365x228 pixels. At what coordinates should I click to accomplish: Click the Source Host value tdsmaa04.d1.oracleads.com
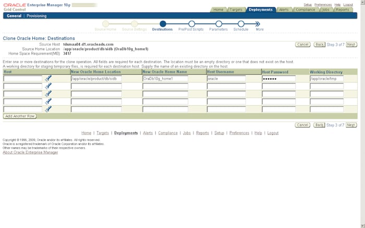click(88, 44)
